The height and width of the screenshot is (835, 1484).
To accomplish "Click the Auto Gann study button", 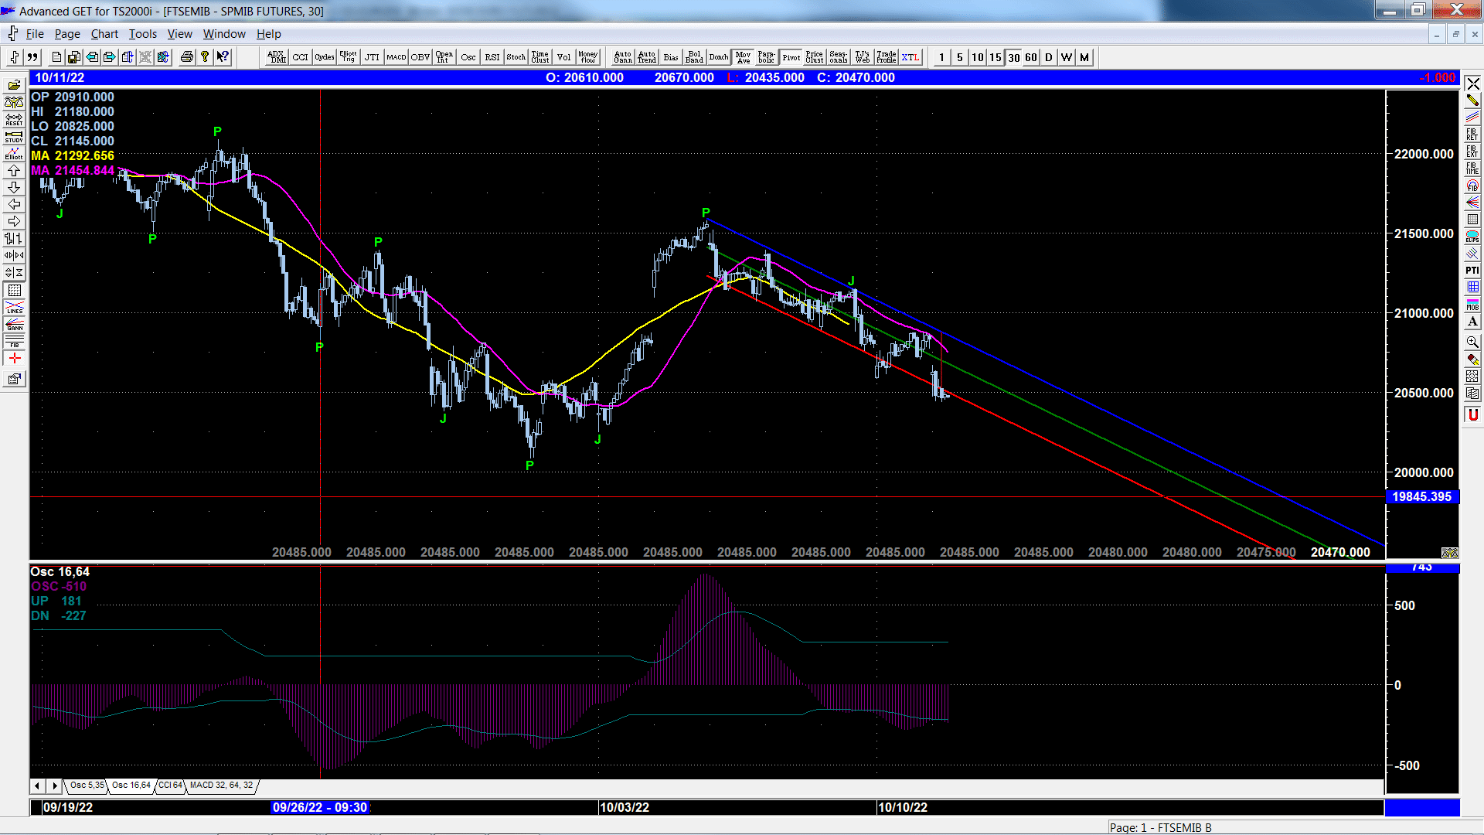I will point(623,57).
